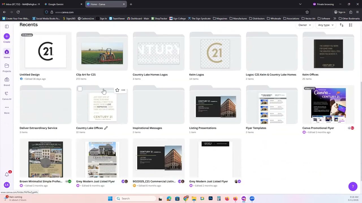Open a new browser tab
Image resolution: width=362 pixels, height=203 pixels.
(x=131, y=4)
